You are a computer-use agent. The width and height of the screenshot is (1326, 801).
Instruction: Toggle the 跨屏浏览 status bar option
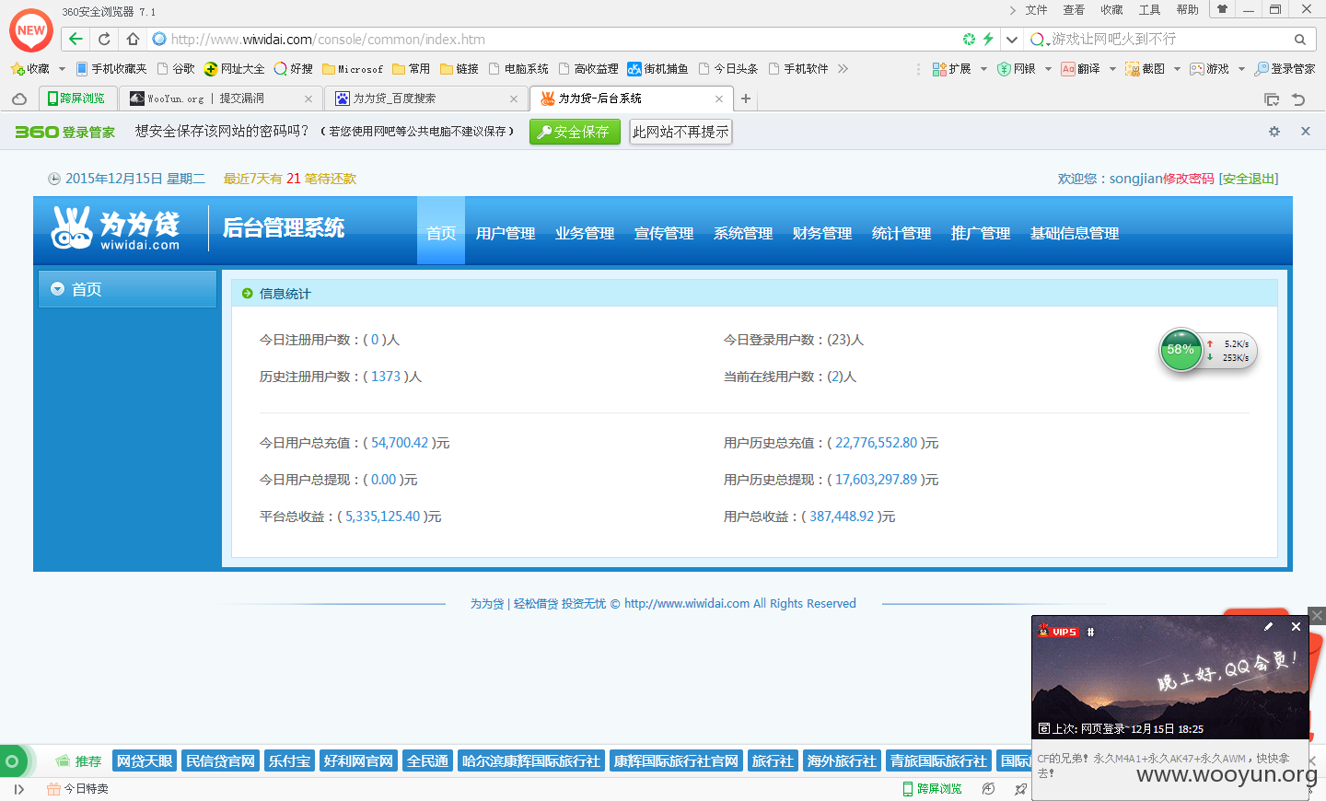click(x=932, y=789)
